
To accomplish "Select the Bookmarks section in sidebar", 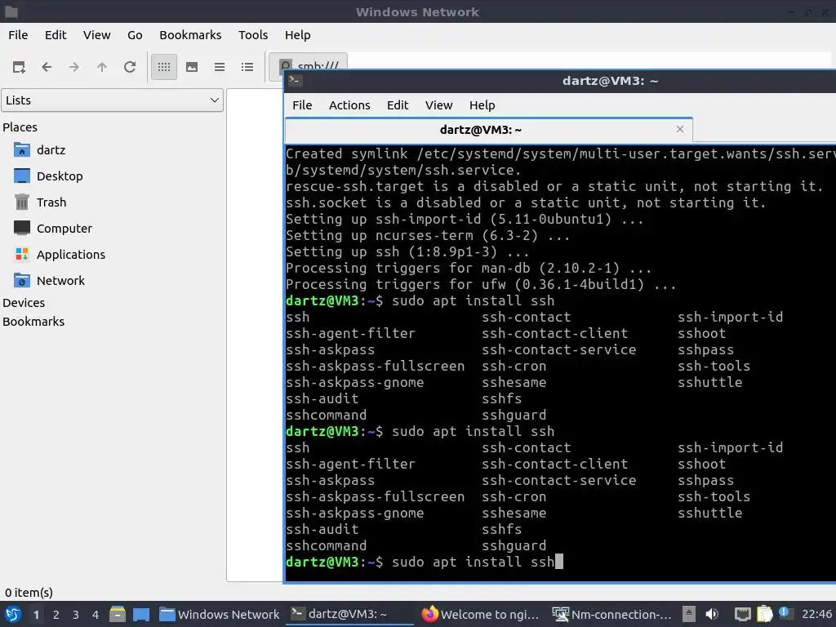I will 33,322.
